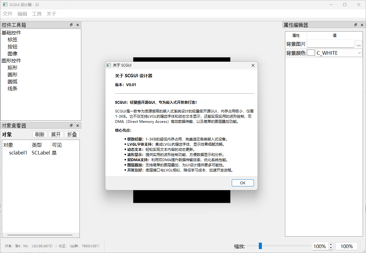Toggle sclabel1 visibility value 是
The height and width of the screenshot is (253, 366).
54,153
